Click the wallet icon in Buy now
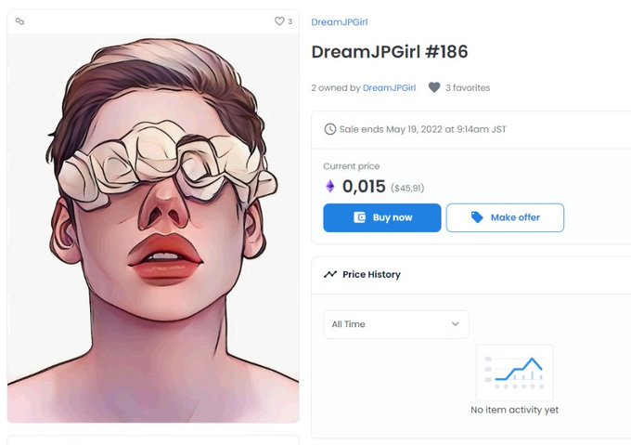The width and height of the screenshot is (631, 445). (x=359, y=217)
